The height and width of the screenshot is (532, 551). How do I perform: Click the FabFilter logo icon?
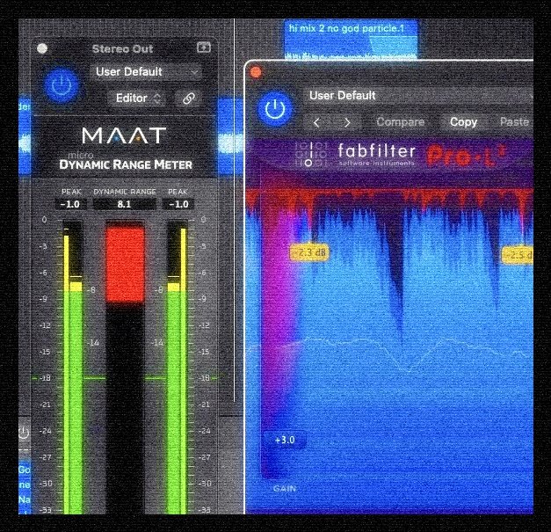[310, 154]
